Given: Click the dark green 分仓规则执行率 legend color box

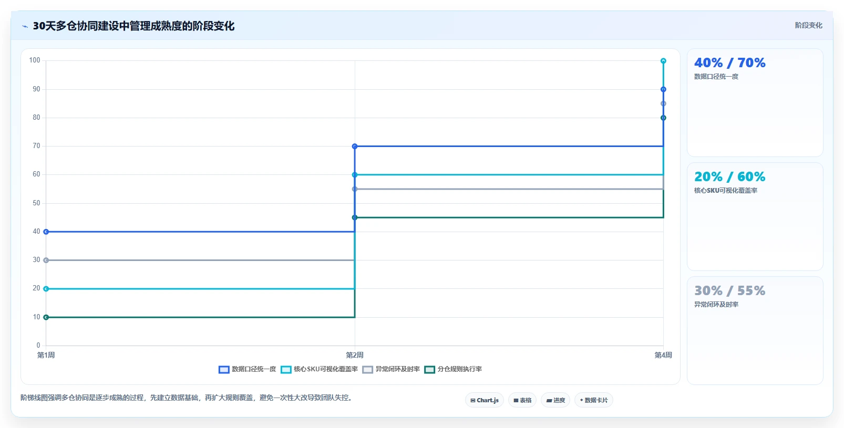Looking at the screenshot, I should click(430, 370).
